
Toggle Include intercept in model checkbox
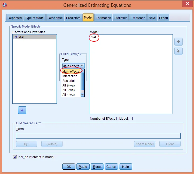(x=15, y=157)
